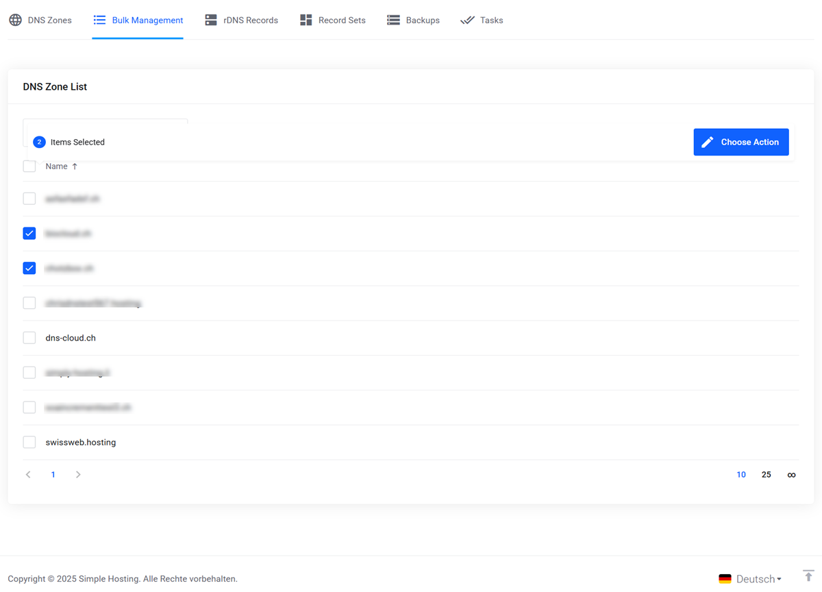Open the Backups tab
The height and width of the screenshot is (592, 822).
[413, 20]
